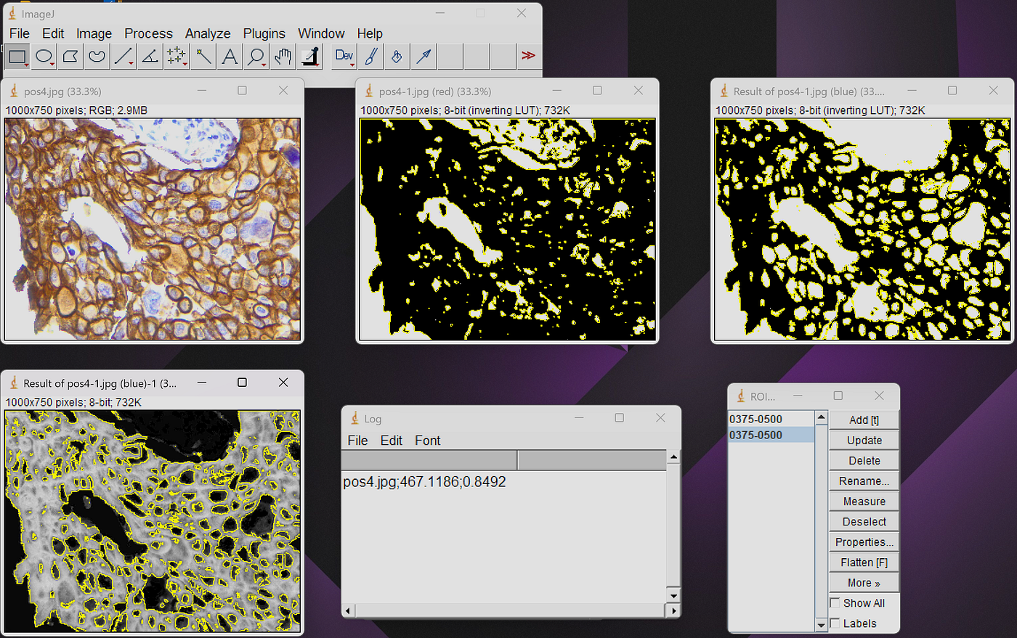Select the Freehand selection tool

click(95, 56)
